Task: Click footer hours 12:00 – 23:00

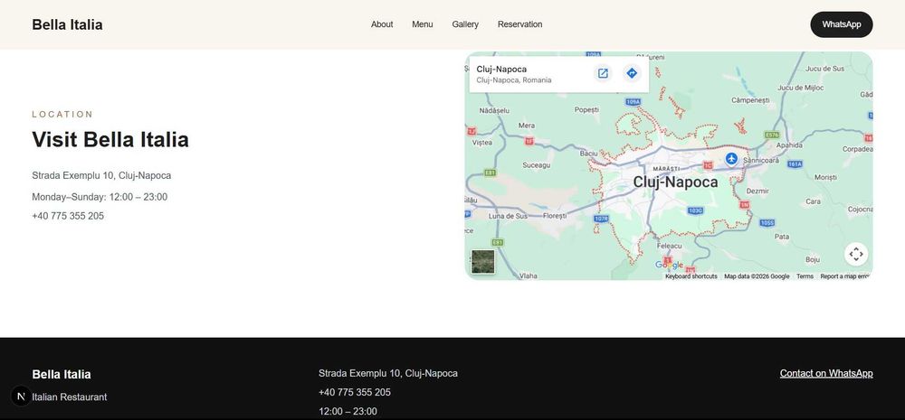Action: click(348, 411)
